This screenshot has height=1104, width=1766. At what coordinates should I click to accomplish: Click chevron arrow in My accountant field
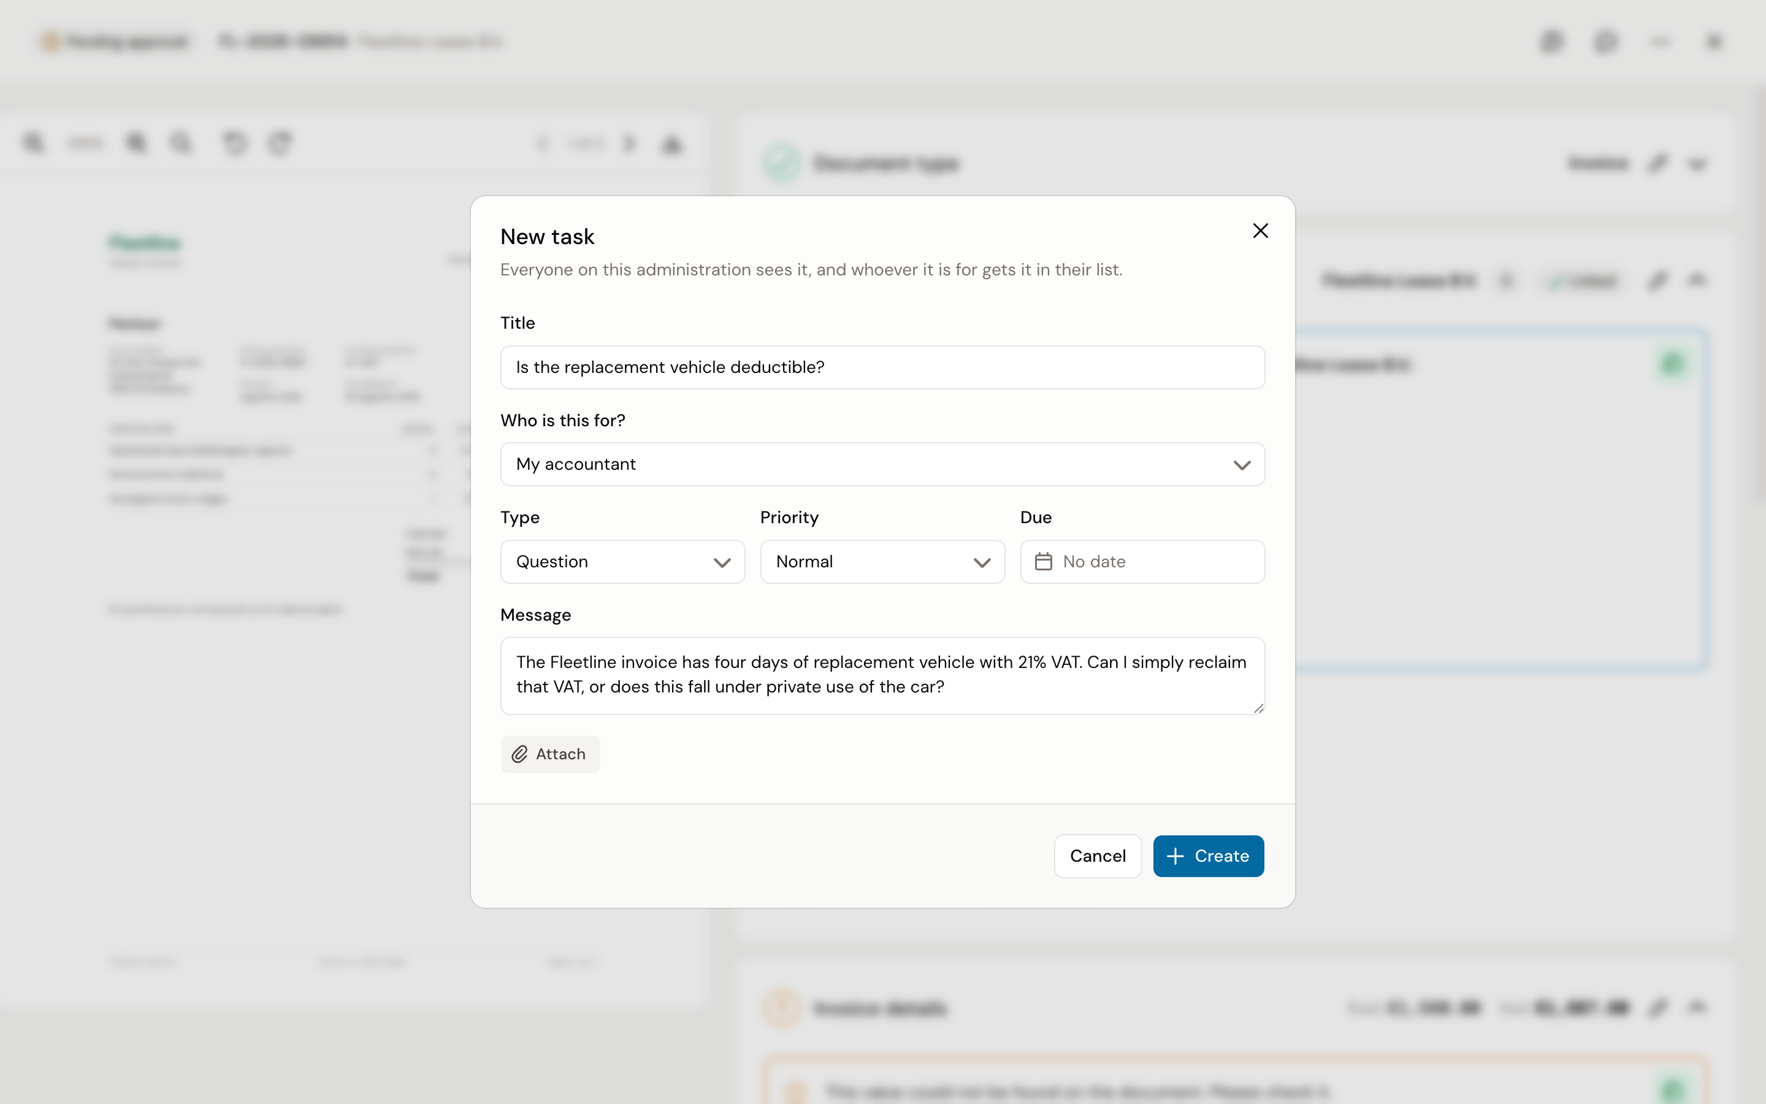pyautogui.click(x=1242, y=465)
